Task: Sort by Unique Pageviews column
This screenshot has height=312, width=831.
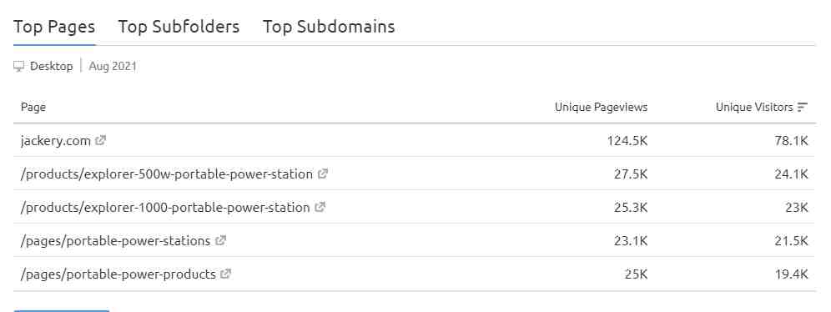Action: coord(601,107)
